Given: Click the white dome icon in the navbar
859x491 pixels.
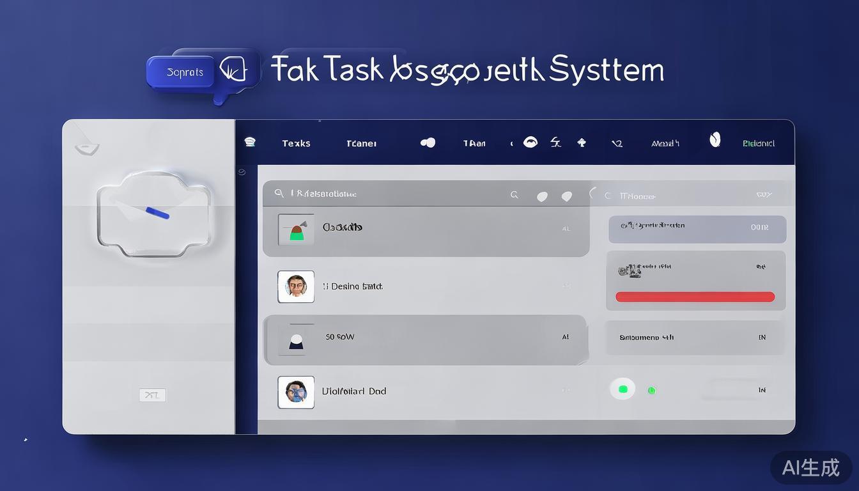Looking at the screenshot, I should point(530,142).
